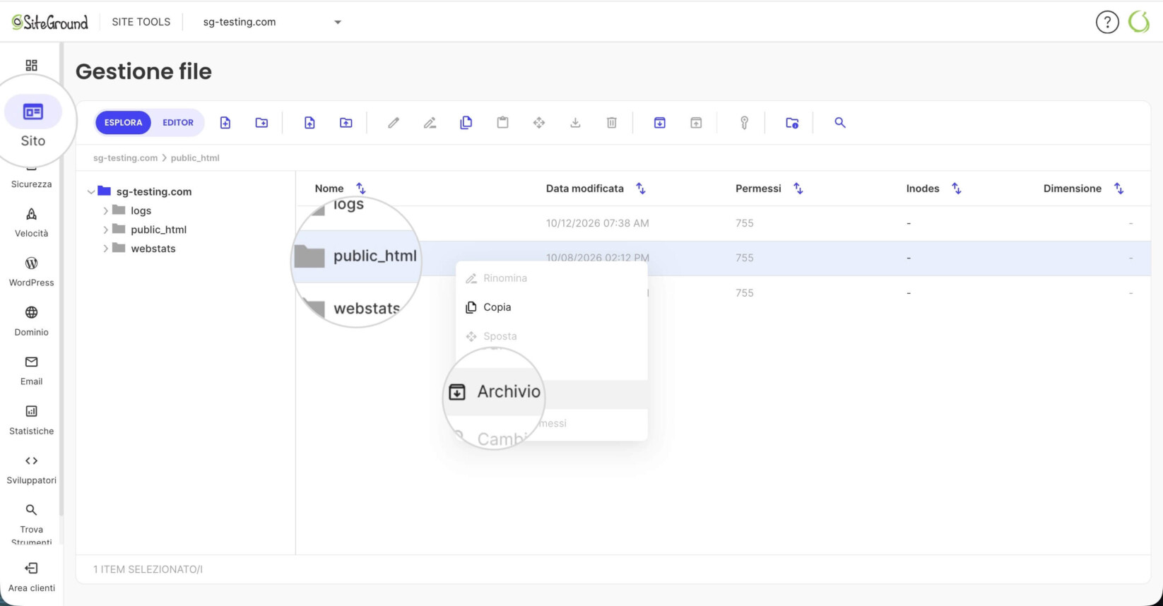1163x606 pixels.
Task: Open the Dominio sidebar section
Action: [31, 321]
